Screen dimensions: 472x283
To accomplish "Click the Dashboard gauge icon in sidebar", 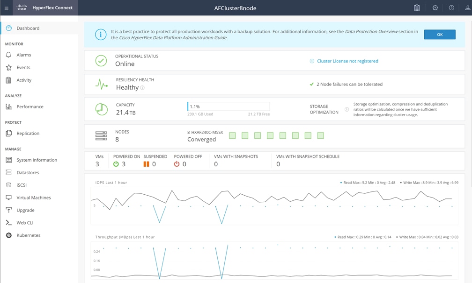I will click(9, 28).
